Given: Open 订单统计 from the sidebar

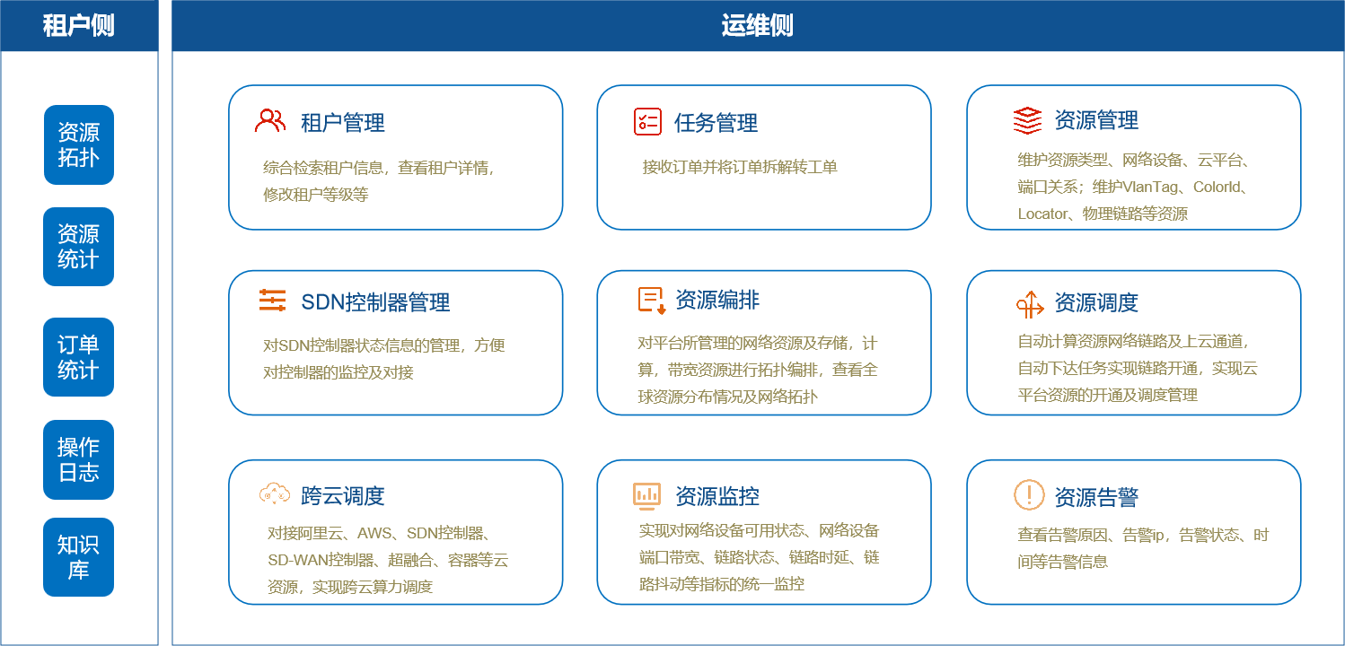Looking at the screenshot, I should coord(78,357).
